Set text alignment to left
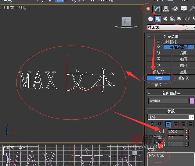Screen dimensions: 195x166 [x=168, y=124]
